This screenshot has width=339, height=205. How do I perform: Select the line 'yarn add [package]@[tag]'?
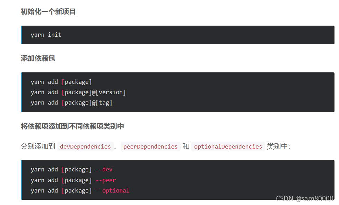click(71, 102)
